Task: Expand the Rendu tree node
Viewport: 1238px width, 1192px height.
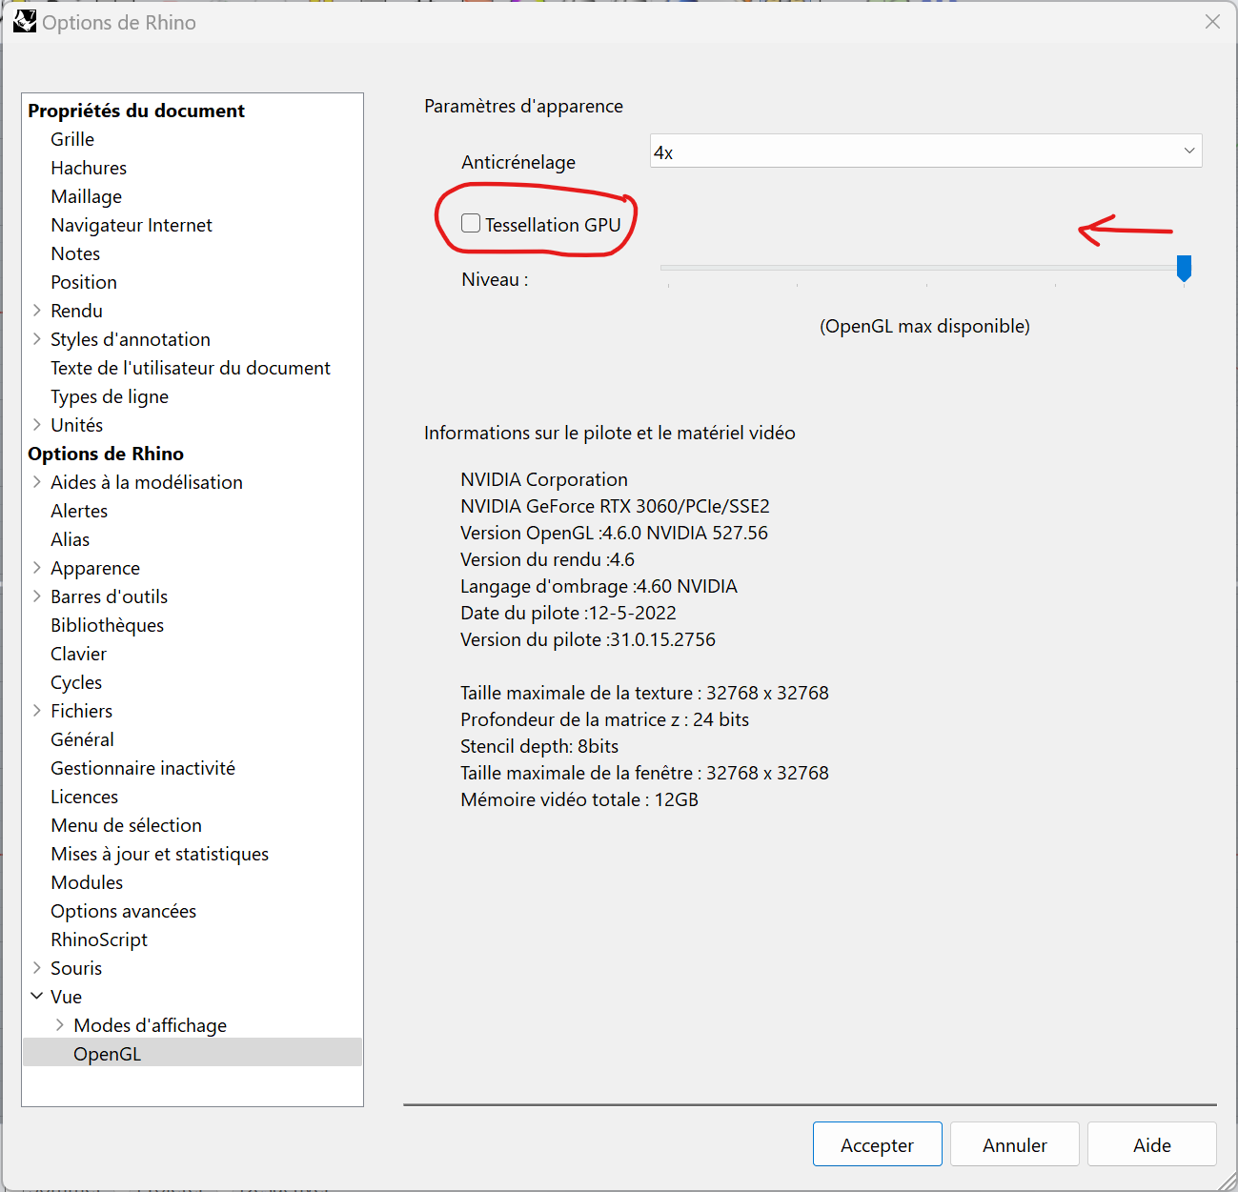Action: coord(36,311)
